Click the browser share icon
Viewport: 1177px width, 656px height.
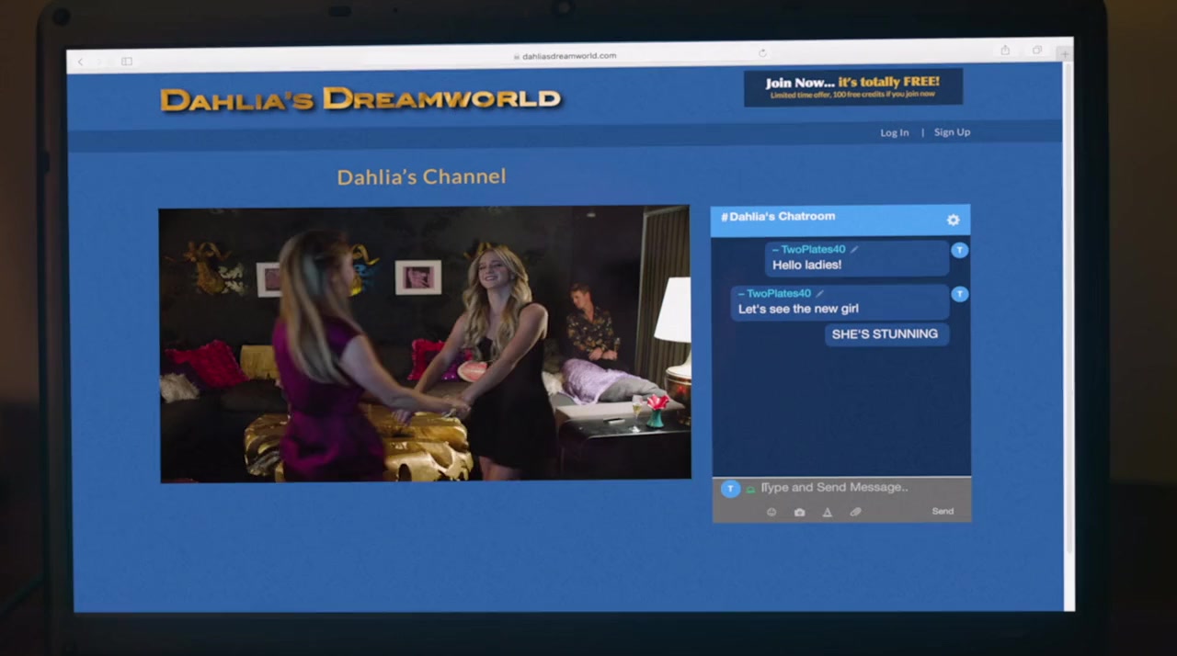tap(1005, 50)
